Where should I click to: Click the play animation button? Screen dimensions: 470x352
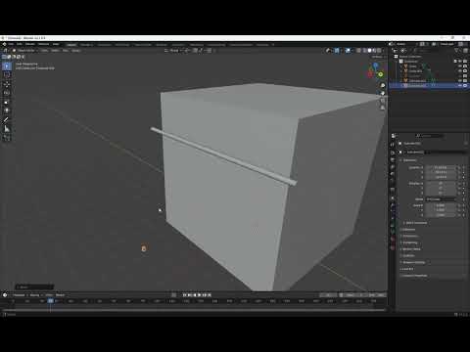pos(200,295)
